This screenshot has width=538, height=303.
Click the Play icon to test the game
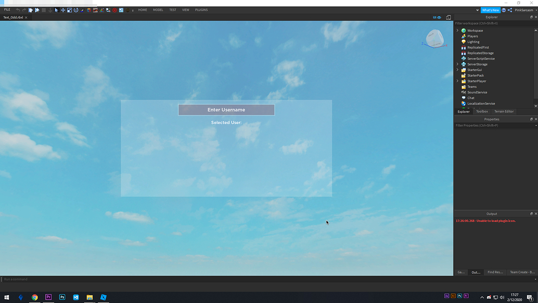point(30,9)
